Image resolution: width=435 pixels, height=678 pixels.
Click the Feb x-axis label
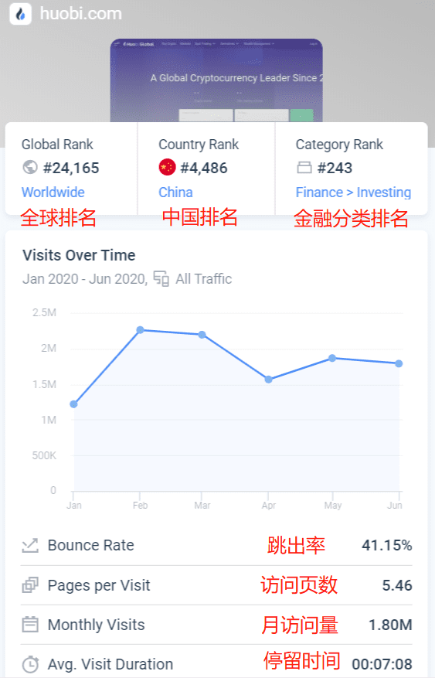pos(141,505)
